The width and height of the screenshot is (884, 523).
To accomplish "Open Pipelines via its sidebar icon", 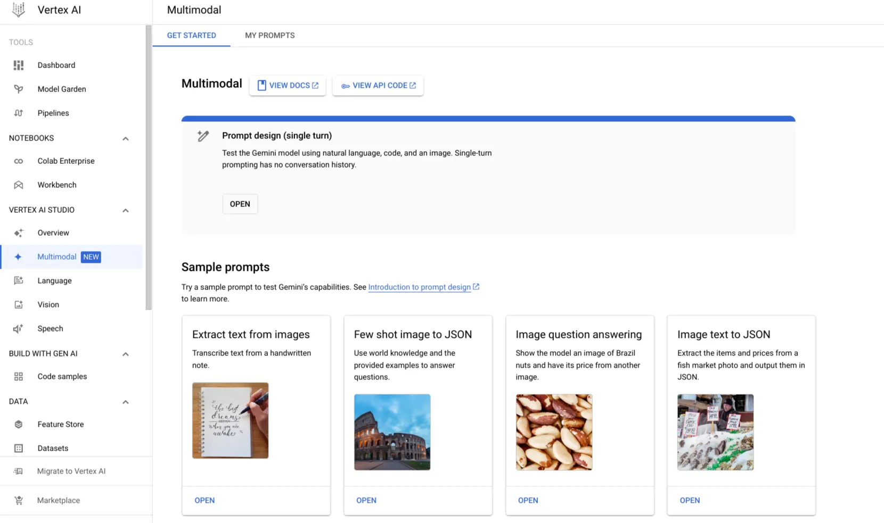I will pos(19,113).
